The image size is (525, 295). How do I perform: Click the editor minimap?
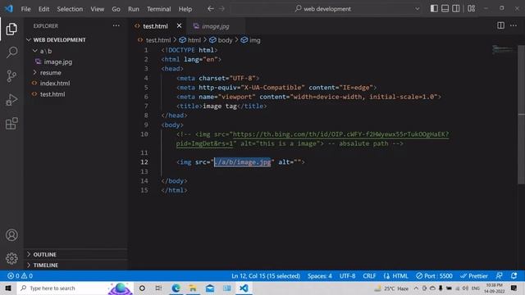(x=503, y=50)
